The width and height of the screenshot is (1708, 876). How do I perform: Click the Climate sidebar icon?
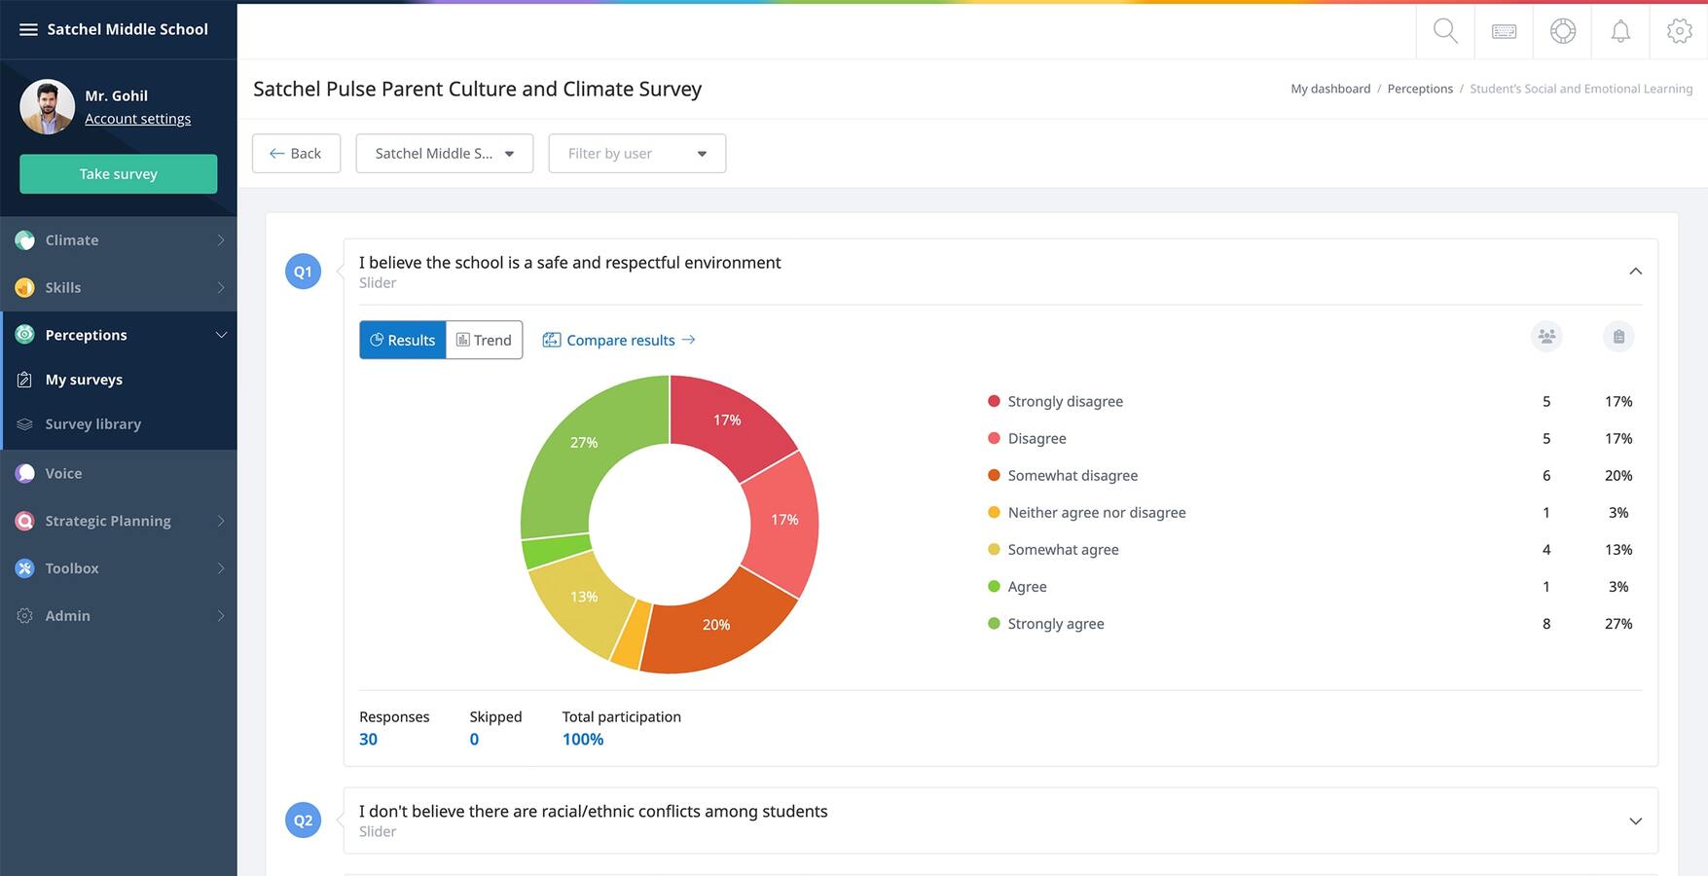click(25, 239)
